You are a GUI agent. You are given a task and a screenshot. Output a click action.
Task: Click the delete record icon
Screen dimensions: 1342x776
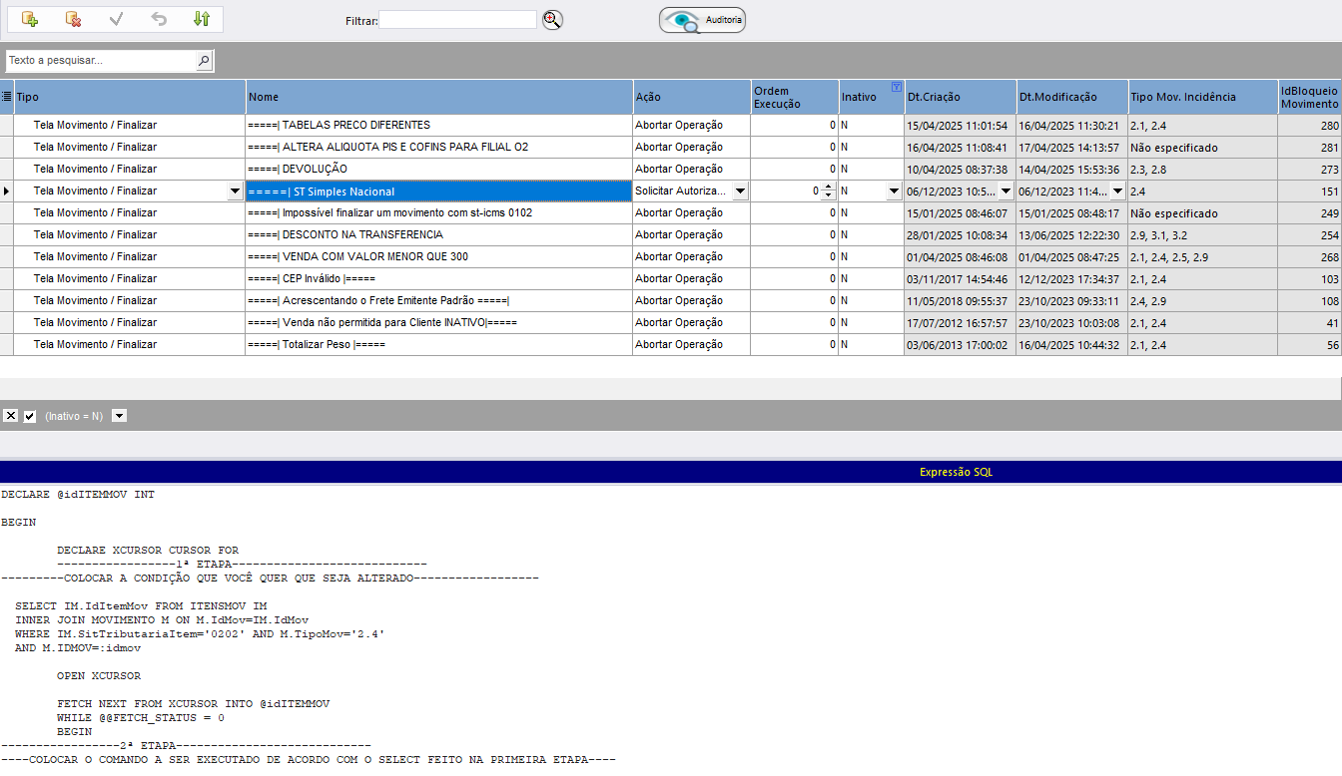point(73,19)
